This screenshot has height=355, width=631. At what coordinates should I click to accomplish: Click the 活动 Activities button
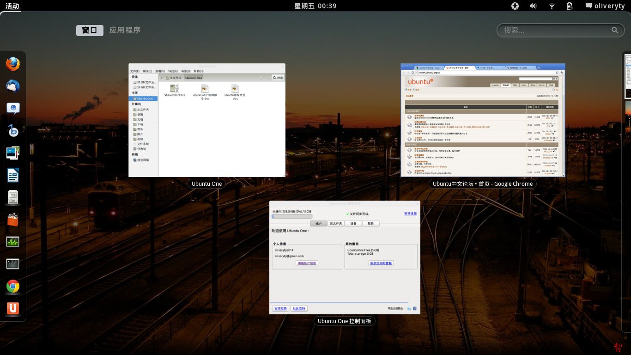coord(12,6)
